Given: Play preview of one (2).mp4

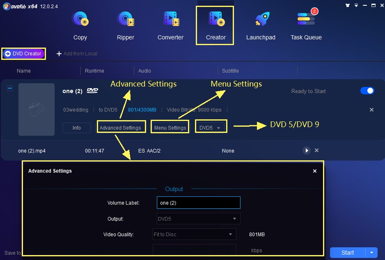Looking at the screenshot, I should 307,151.
